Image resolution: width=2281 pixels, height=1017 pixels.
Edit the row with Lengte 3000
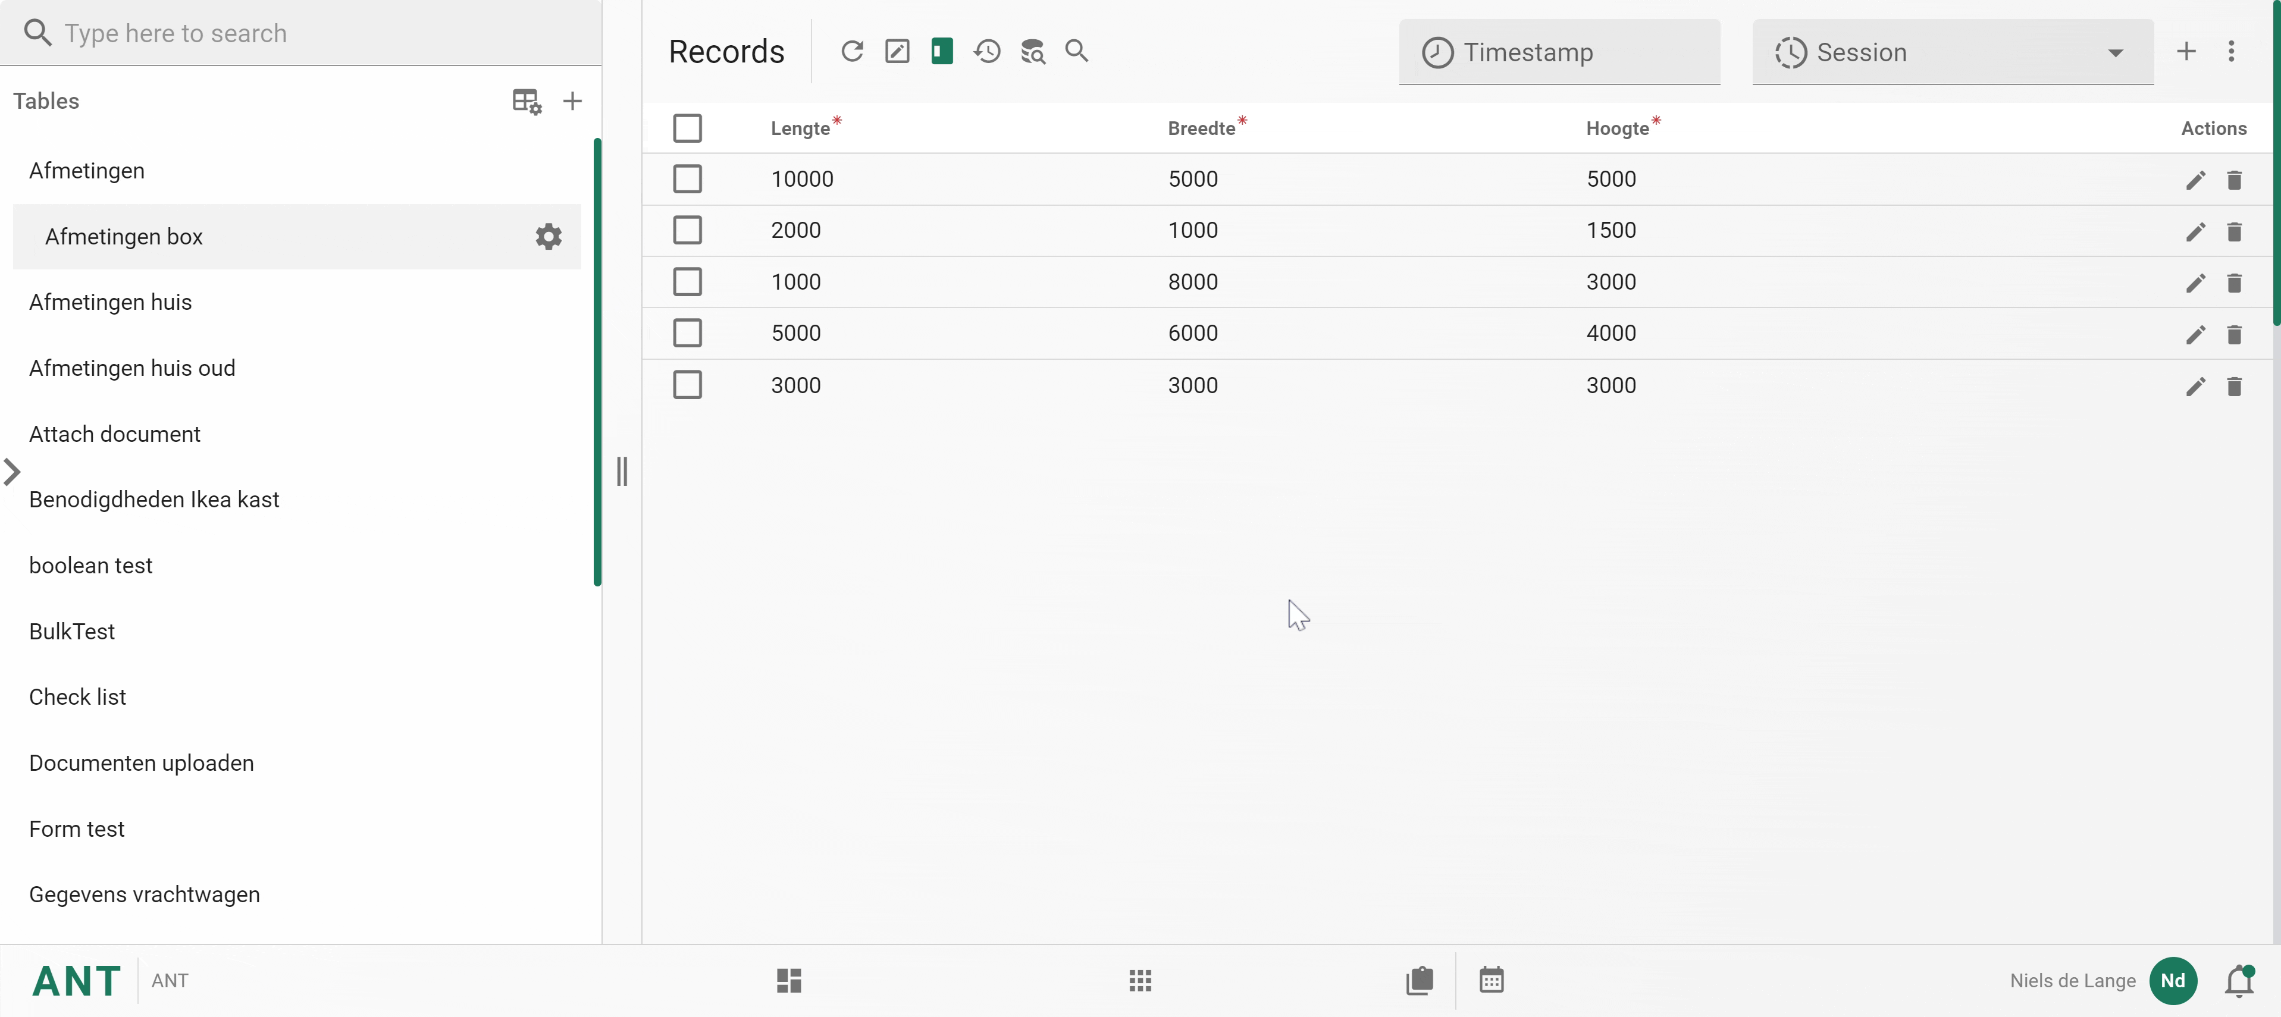point(2195,386)
